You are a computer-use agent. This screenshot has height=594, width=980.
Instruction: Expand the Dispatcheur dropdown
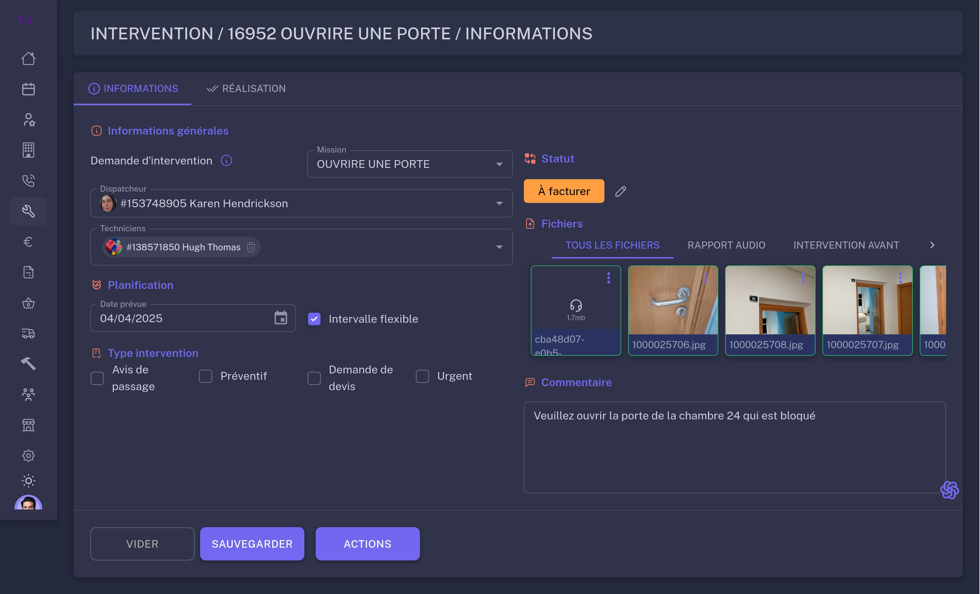(x=500, y=203)
